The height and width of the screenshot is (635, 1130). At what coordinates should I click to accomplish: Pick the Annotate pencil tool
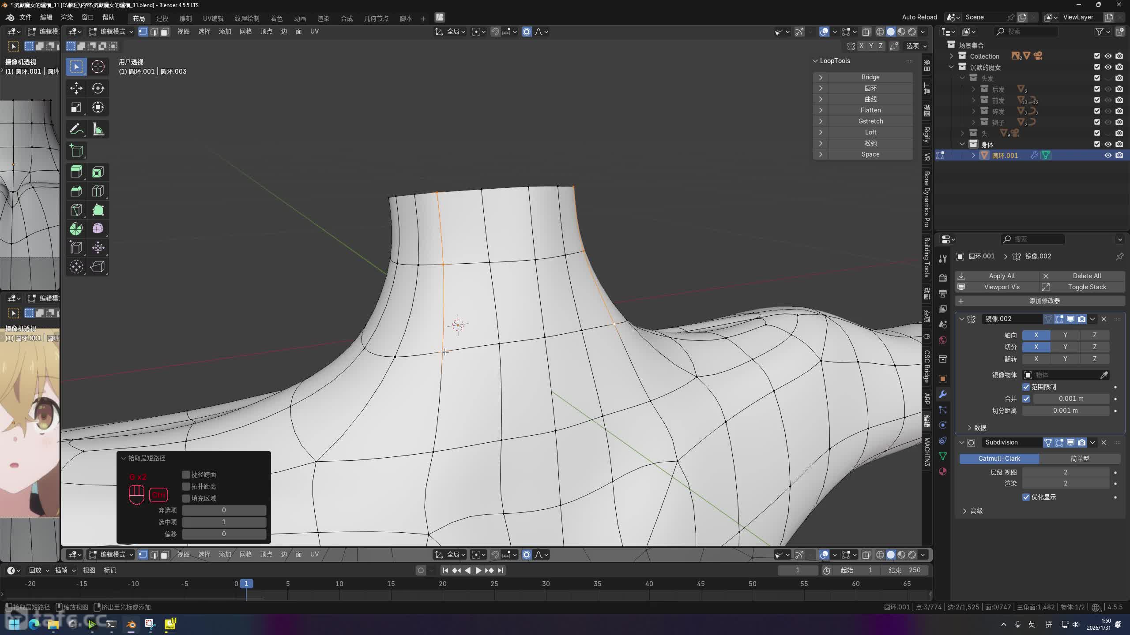click(x=76, y=129)
